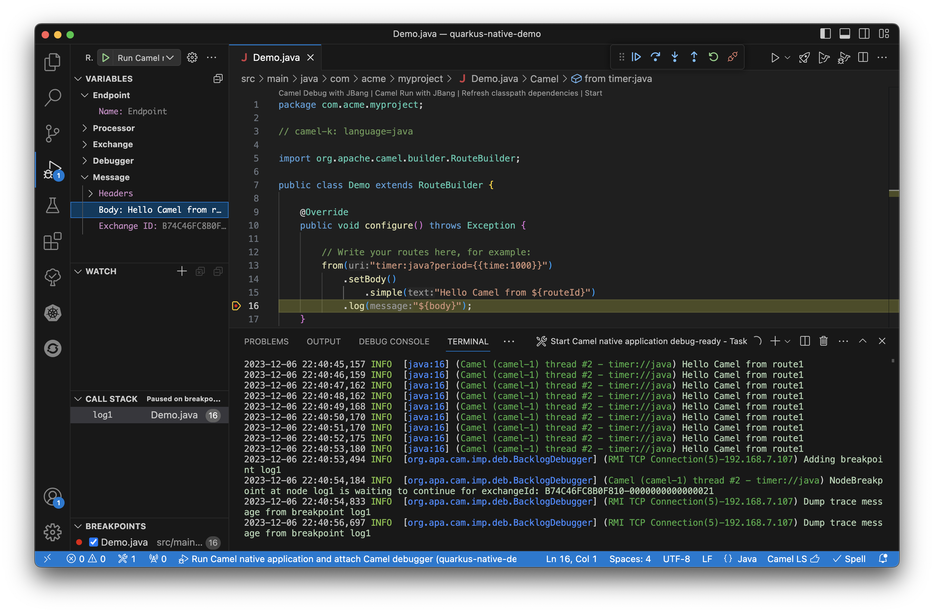The image size is (934, 613).
Task: Kill terminal with trash icon
Action: 823,341
